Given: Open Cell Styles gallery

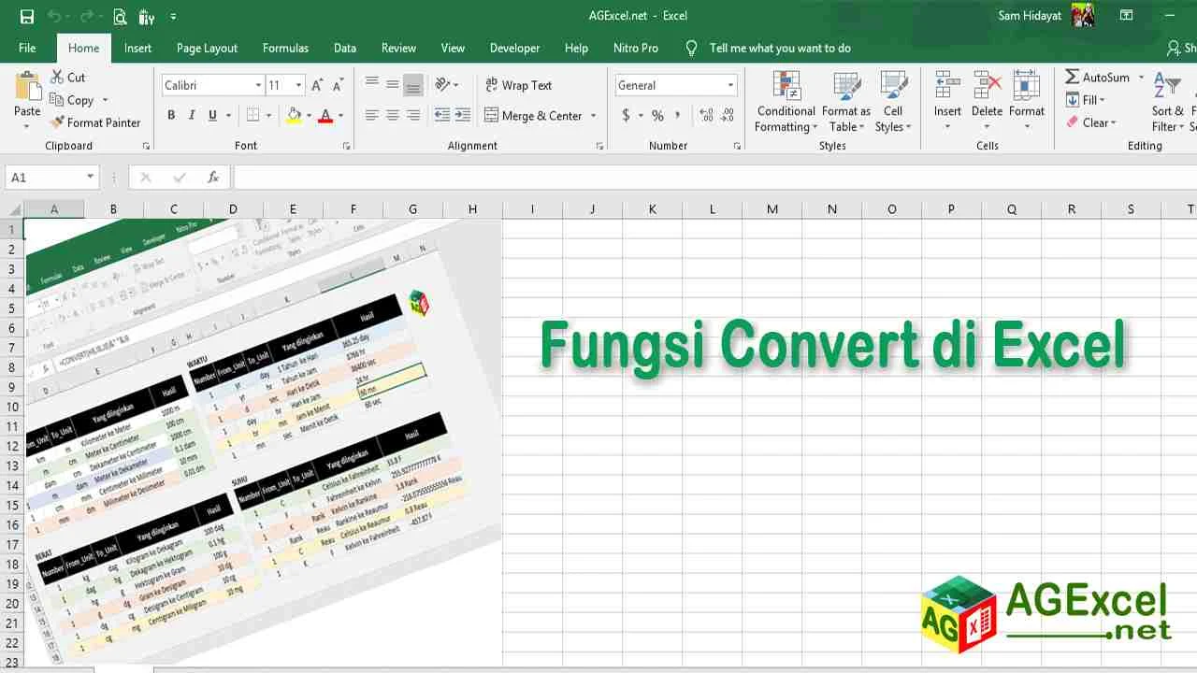Looking at the screenshot, I should (x=893, y=103).
